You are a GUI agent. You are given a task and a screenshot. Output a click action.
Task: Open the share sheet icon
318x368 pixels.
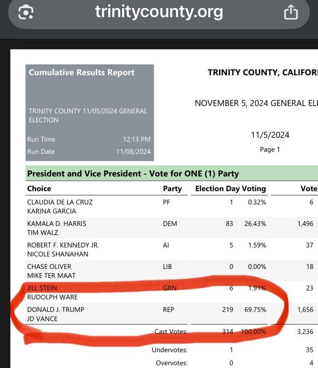pos(291,12)
